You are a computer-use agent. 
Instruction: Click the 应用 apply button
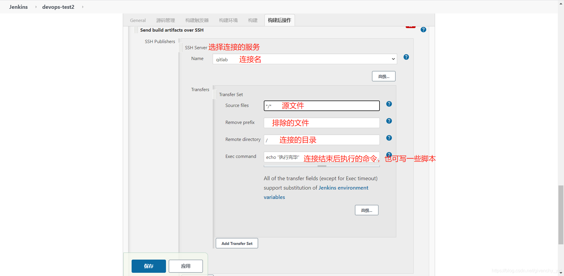click(x=186, y=266)
